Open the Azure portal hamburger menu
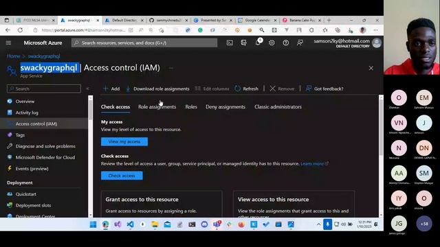Viewport: 440px width, 247px height. (8, 43)
